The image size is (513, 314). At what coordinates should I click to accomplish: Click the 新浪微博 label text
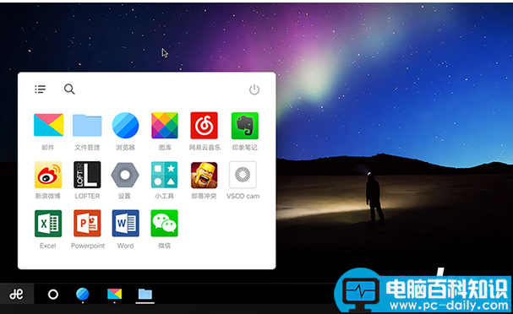pos(48,196)
